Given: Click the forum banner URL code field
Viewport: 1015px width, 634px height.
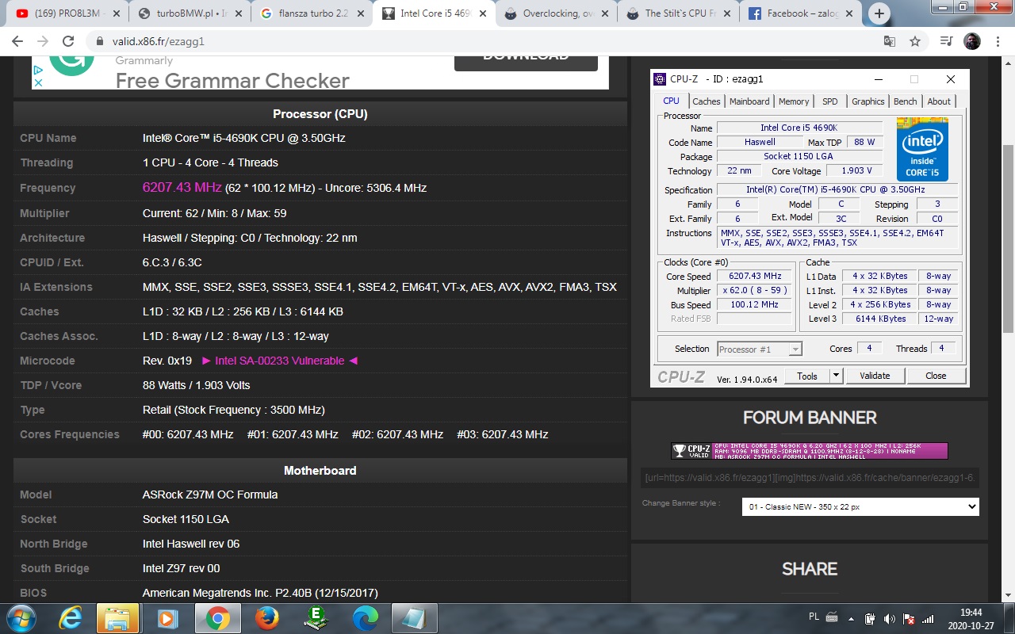Looking at the screenshot, I should (x=810, y=478).
